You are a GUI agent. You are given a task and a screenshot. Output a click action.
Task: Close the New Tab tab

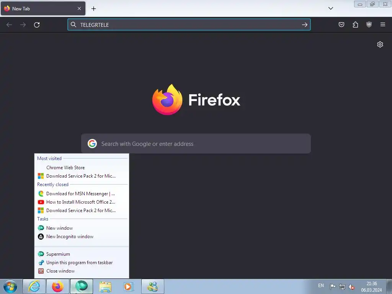(x=79, y=8)
